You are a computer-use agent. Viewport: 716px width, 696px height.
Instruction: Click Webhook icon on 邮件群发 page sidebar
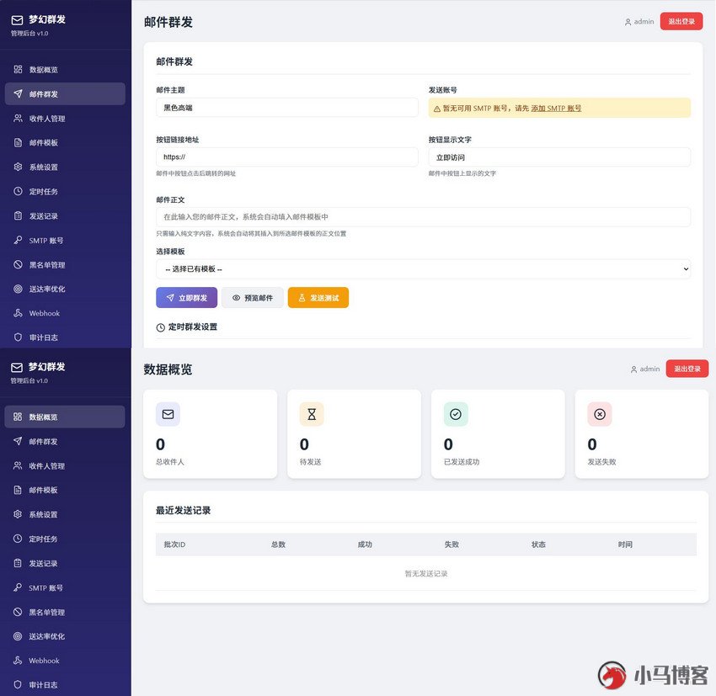(18, 313)
